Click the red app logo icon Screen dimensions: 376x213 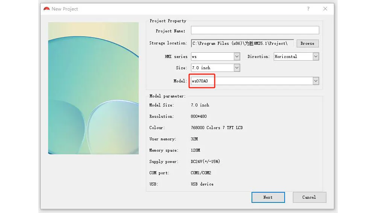(x=47, y=9)
